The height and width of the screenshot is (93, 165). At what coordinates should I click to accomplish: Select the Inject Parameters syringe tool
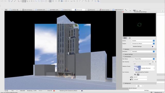15,1
